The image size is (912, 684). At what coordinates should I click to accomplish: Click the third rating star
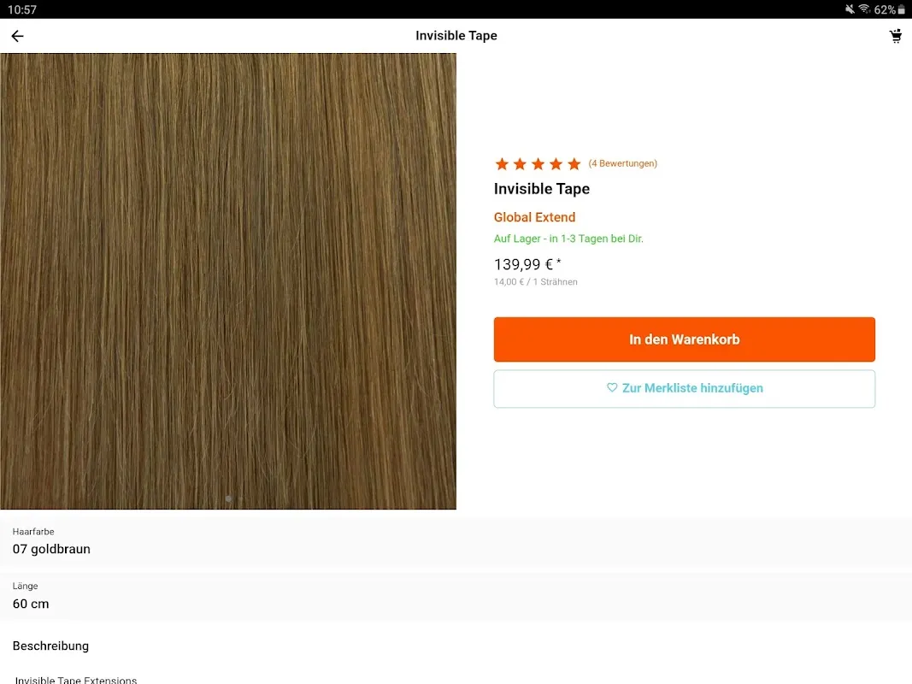[538, 164]
